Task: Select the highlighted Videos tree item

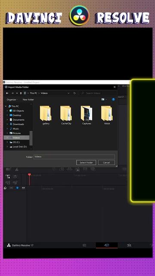Action: [x=16, y=138]
